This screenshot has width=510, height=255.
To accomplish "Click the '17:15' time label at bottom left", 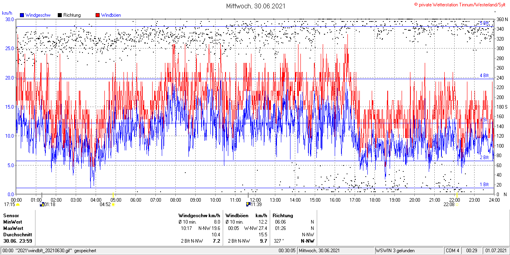I will [10, 204].
